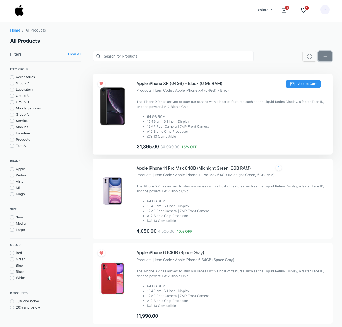
Task: Enable the Apple brand filter
Action: click(12, 169)
